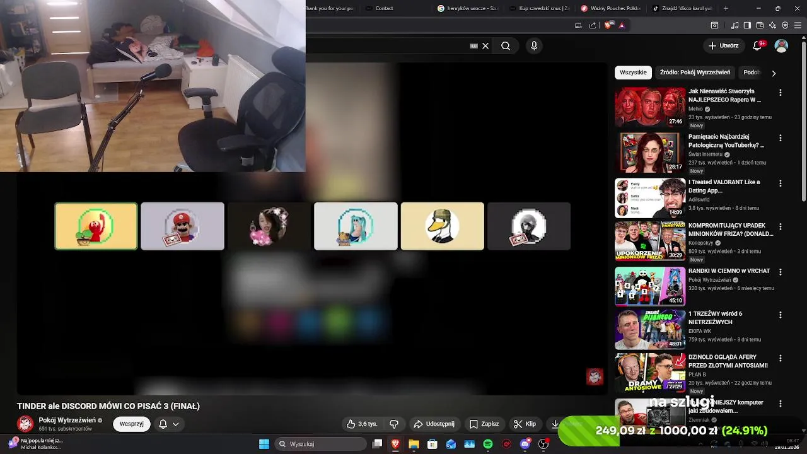The width and height of the screenshot is (807, 454).
Task: Open options for 'RANDKI W CIEMNO' video
Action: point(781,272)
